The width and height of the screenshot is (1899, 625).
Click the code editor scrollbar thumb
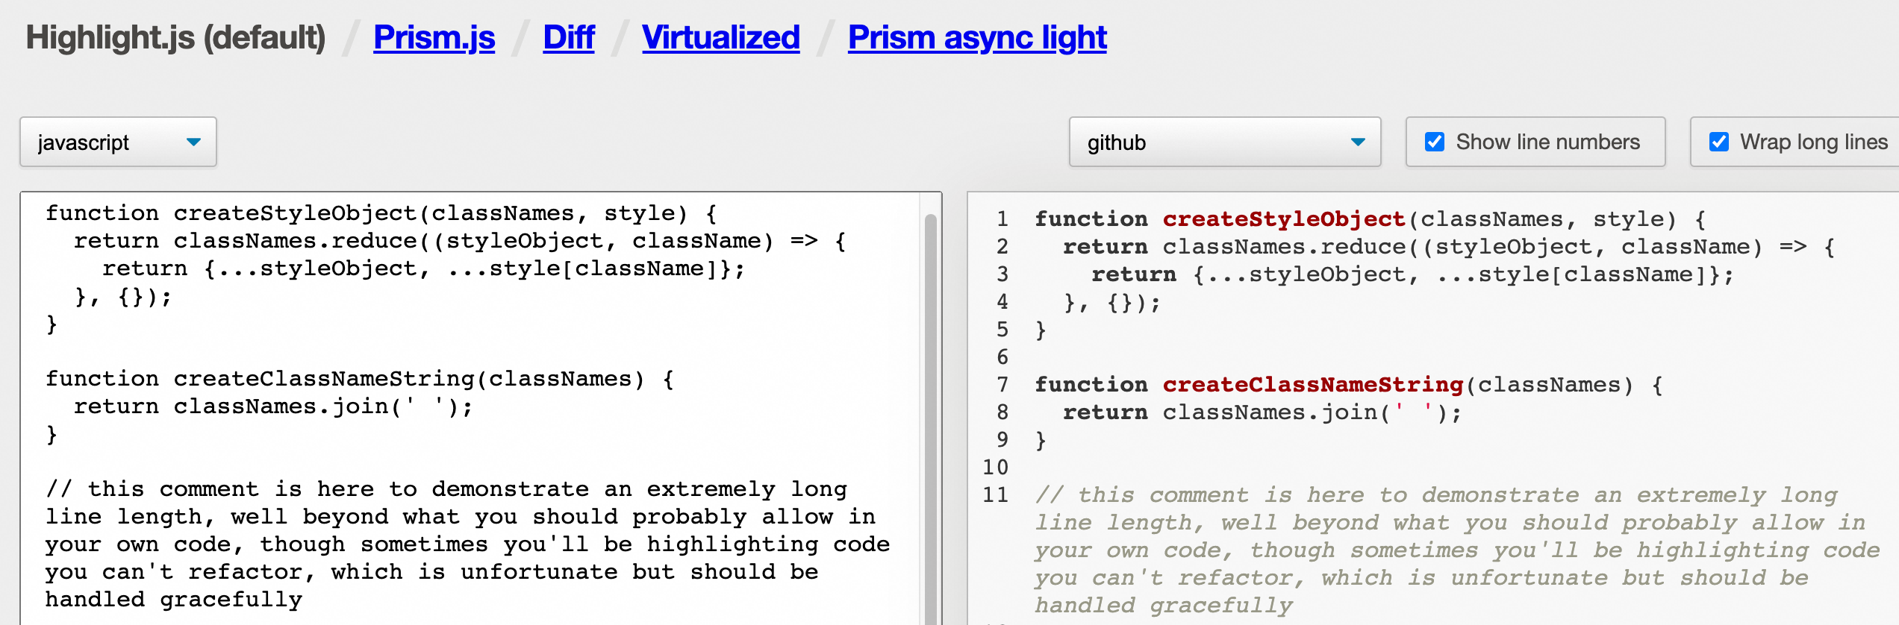930,418
